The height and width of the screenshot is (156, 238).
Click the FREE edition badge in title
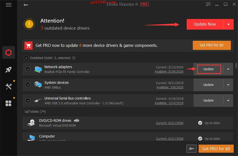[x=144, y=4]
